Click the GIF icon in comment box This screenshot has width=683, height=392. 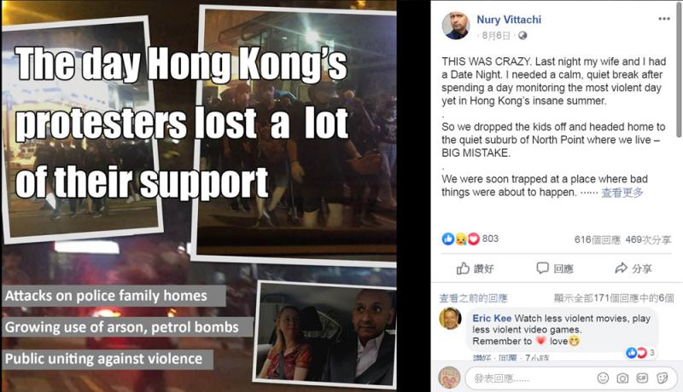642,378
